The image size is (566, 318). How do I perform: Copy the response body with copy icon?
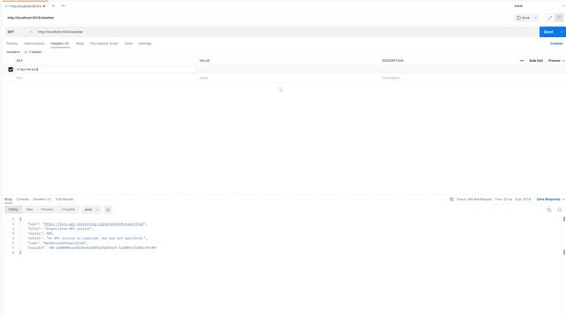[549, 210]
